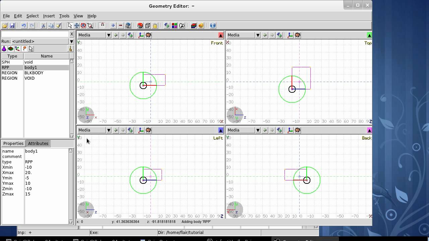
Task: Click the paste brush icon
Action: [58, 25]
